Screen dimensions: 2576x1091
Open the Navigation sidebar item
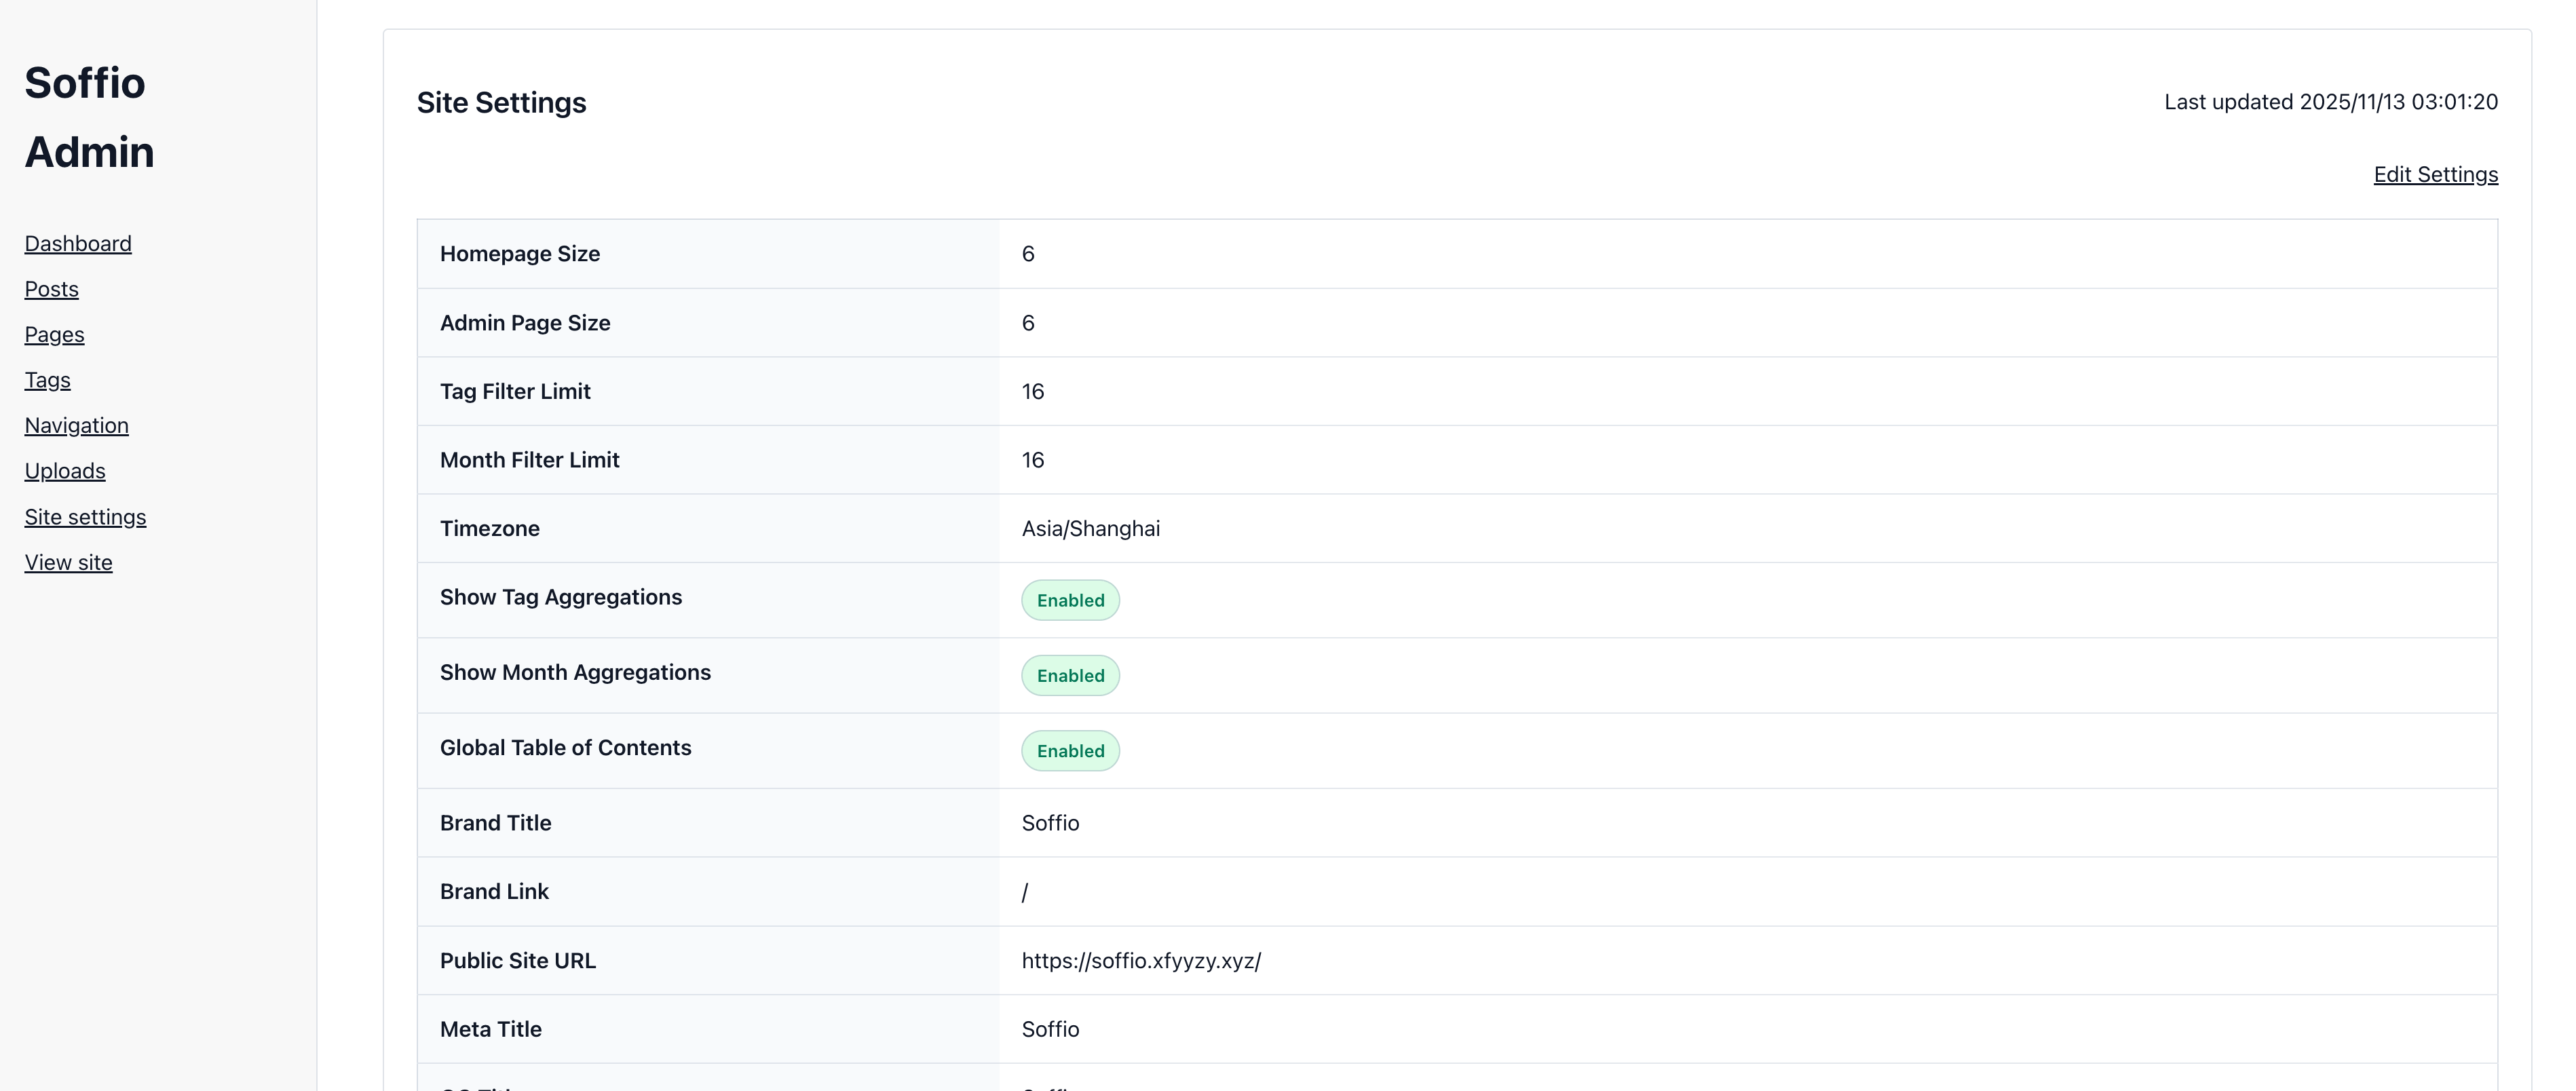click(76, 426)
